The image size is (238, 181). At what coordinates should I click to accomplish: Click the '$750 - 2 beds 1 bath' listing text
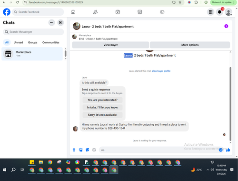98,39
